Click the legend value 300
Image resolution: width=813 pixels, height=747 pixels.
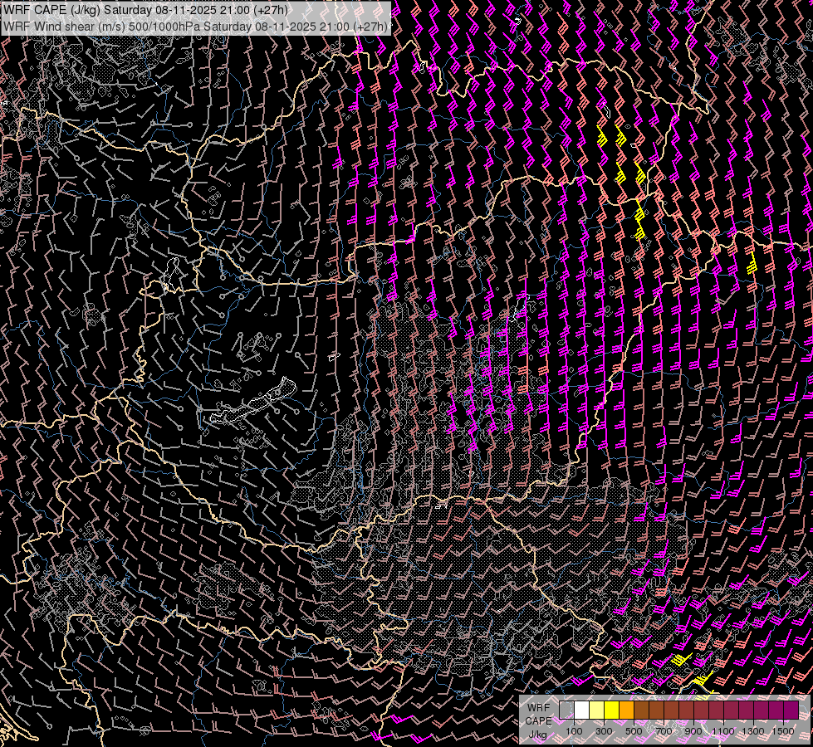(604, 731)
